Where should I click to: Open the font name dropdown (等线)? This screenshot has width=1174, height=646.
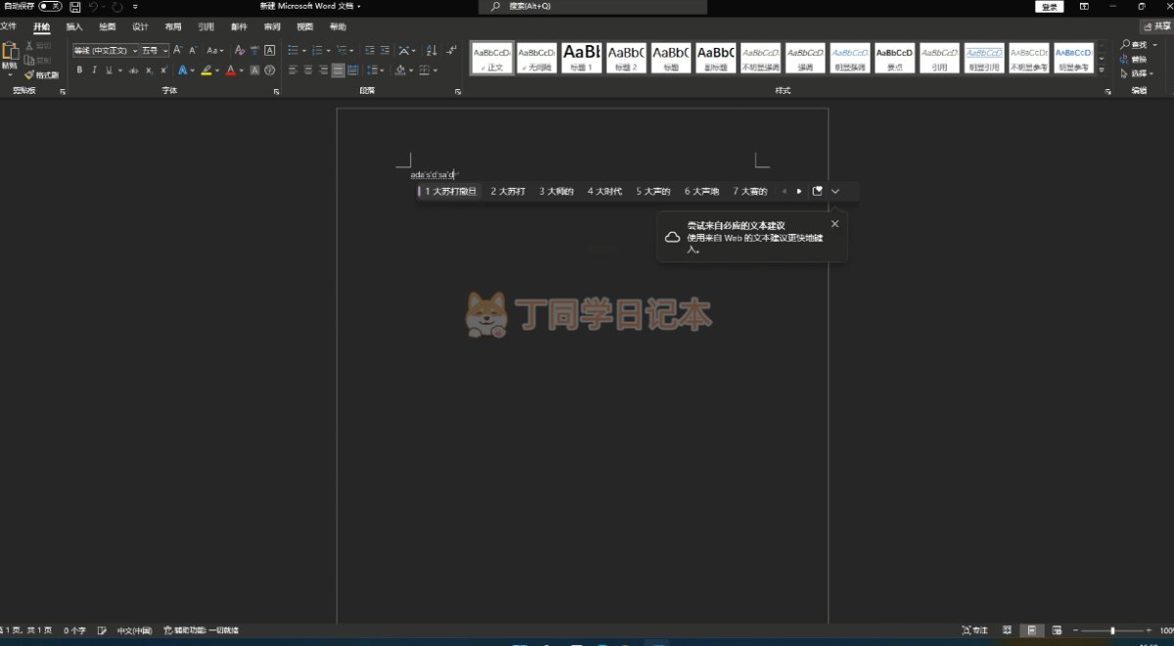[x=104, y=50]
